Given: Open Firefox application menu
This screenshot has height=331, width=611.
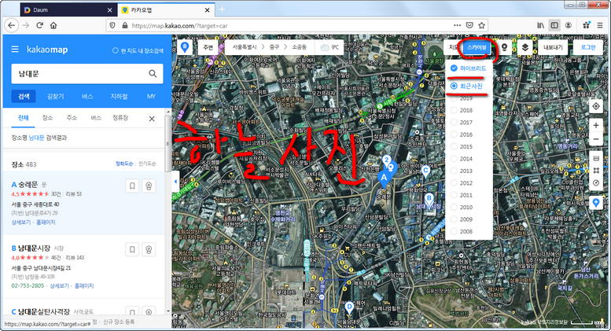Looking at the screenshot, I should [x=600, y=26].
